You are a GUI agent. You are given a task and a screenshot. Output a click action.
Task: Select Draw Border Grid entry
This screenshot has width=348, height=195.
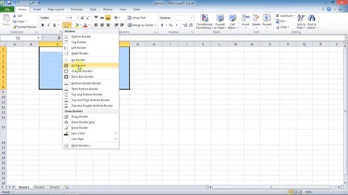pyautogui.click(x=91, y=122)
